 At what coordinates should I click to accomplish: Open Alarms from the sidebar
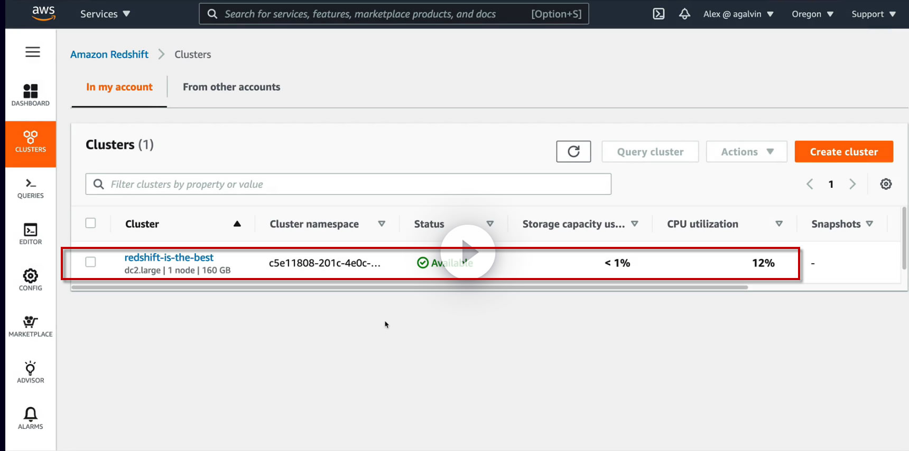click(x=31, y=418)
